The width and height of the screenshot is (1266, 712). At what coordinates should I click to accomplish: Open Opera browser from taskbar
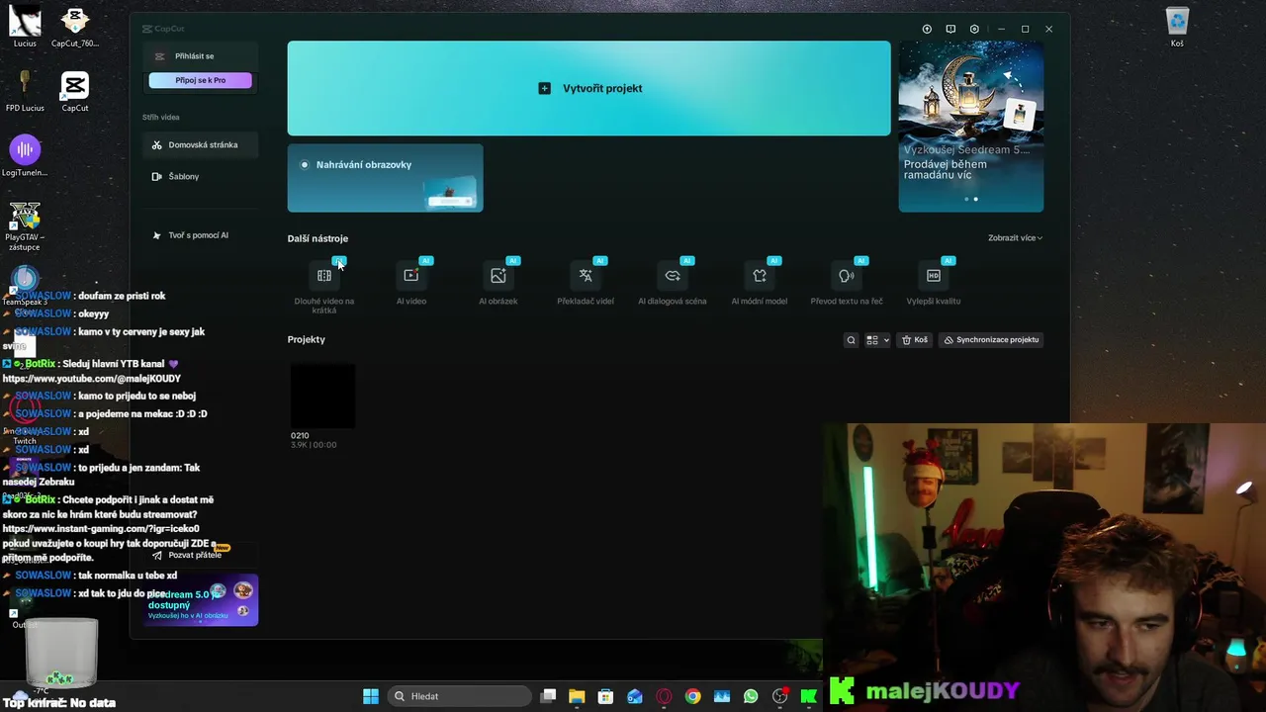coord(664,696)
